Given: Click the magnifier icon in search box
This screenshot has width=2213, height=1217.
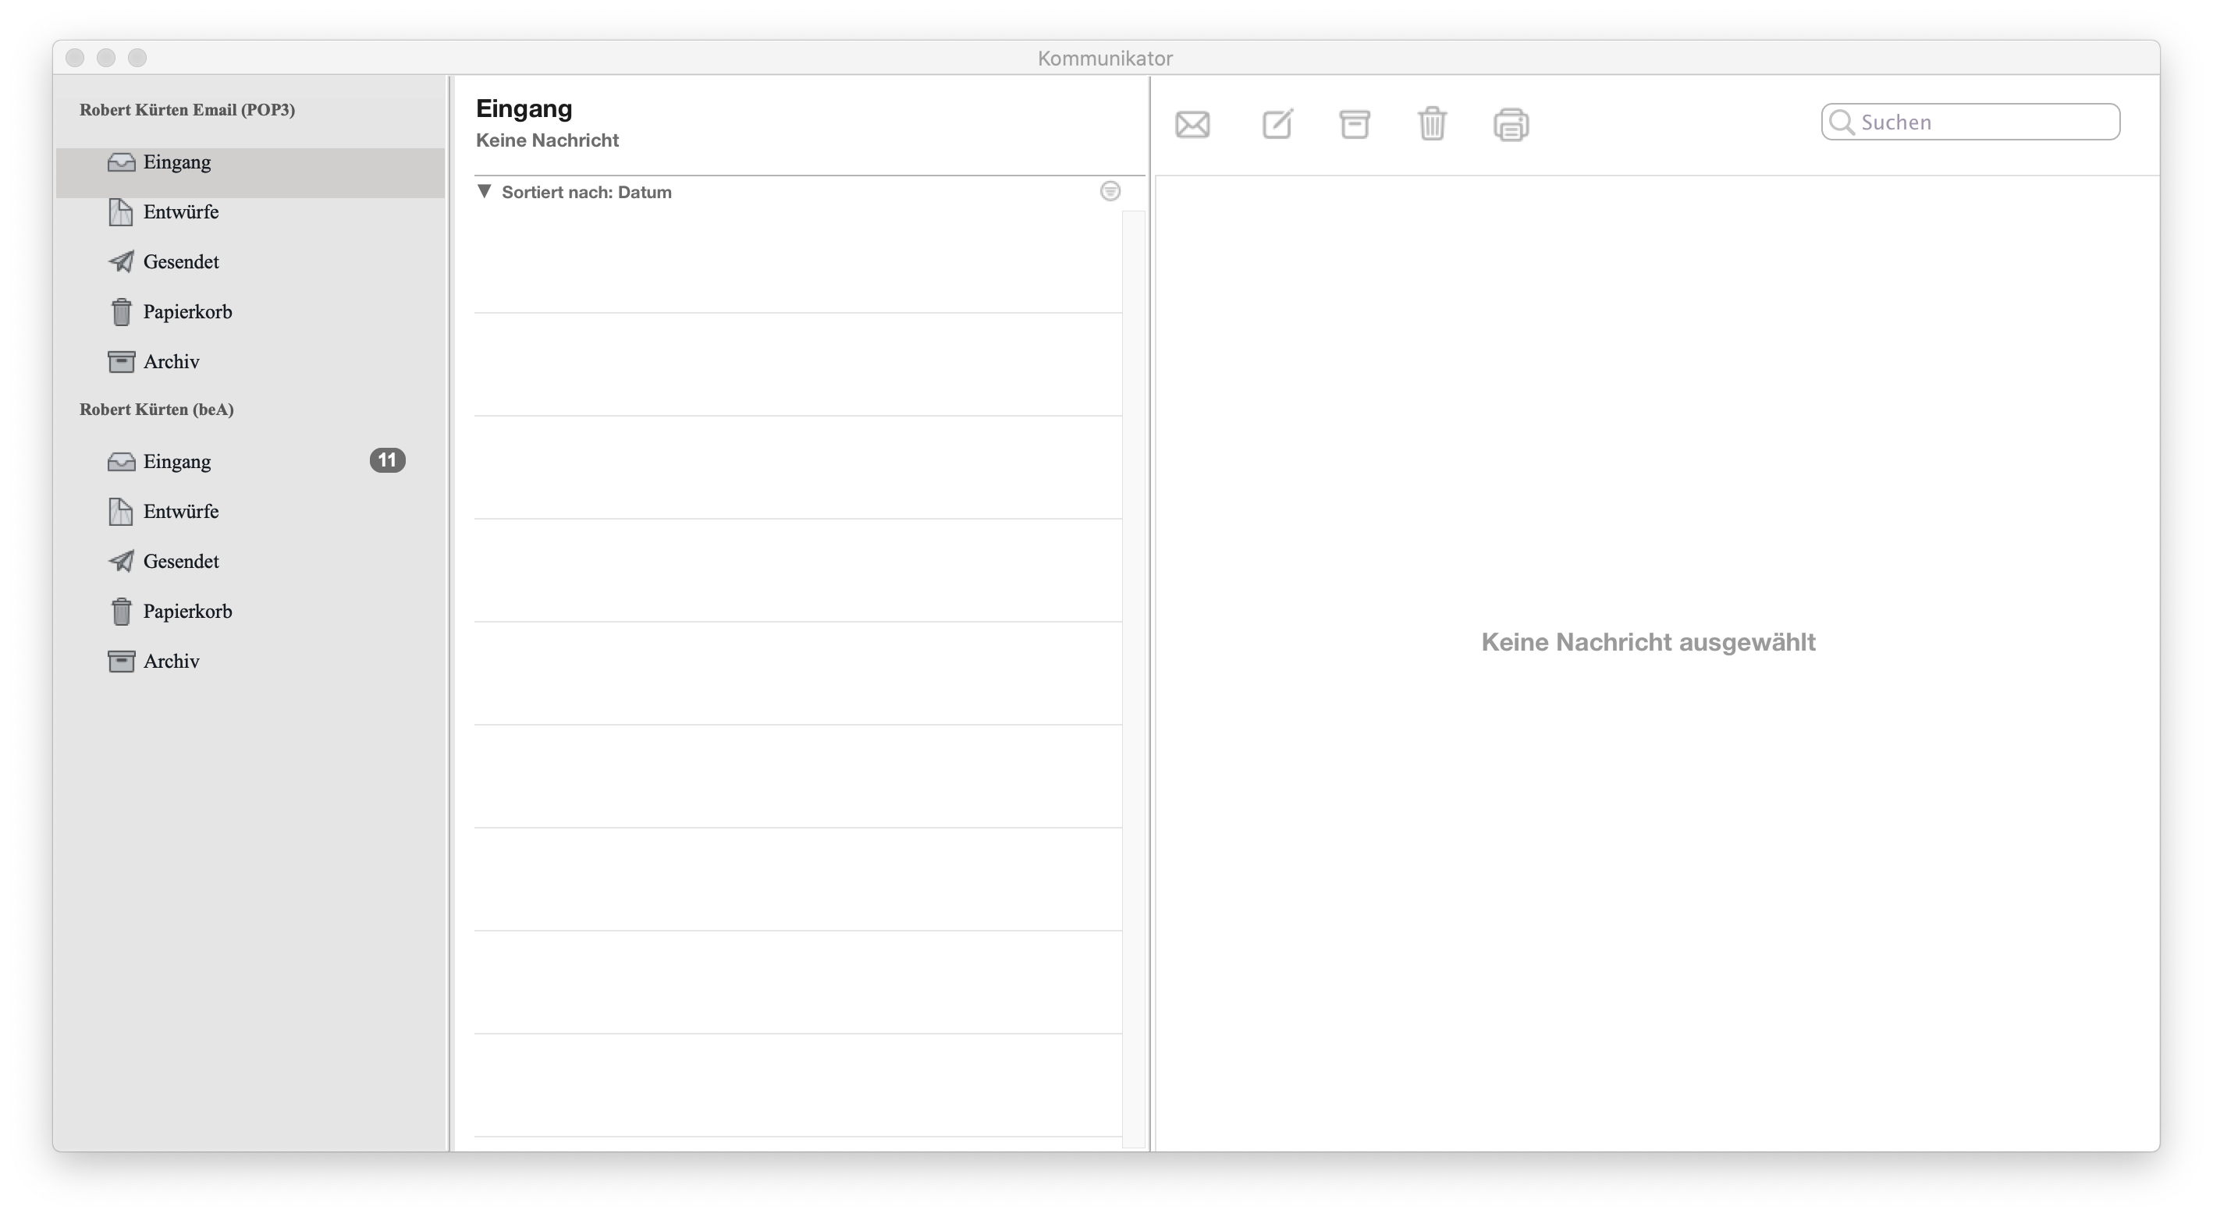Looking at the screenshot, I should (x=1841, y=122).
